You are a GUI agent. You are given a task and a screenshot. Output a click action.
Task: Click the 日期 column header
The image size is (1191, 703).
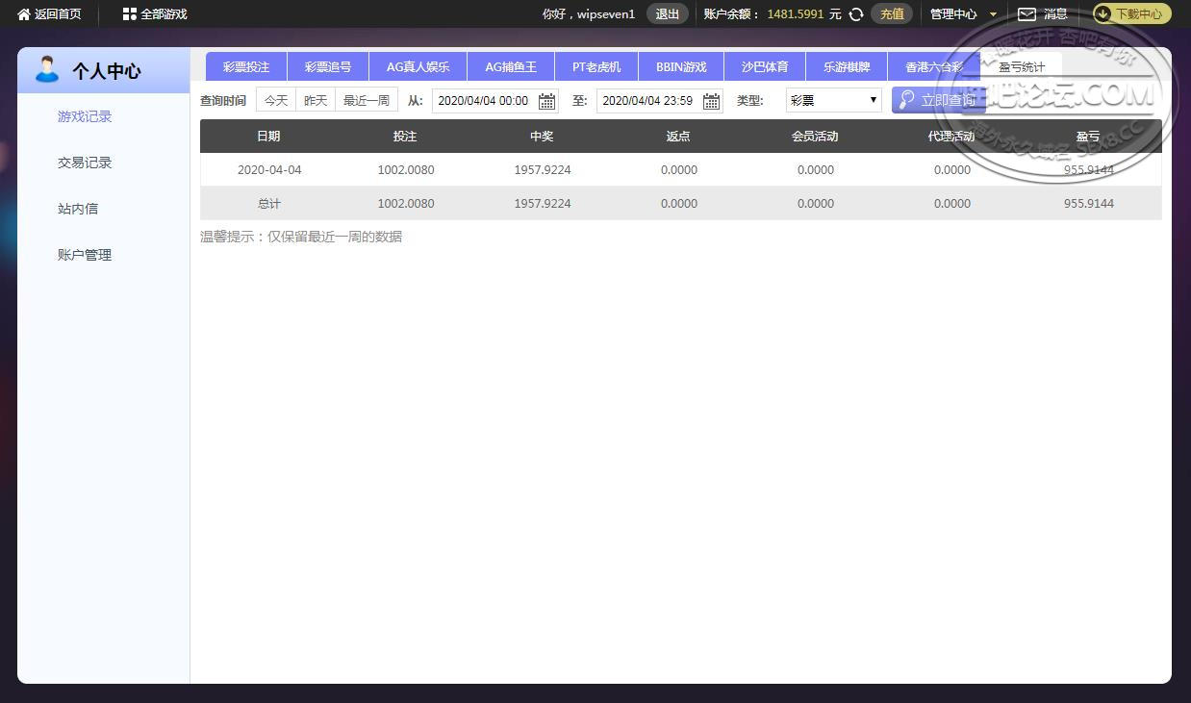pos(268,137)
